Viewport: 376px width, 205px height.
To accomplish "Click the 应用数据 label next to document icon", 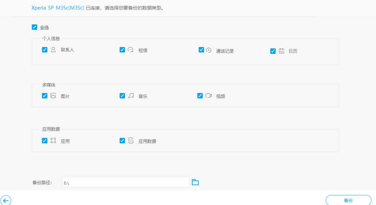I will coord(147,141).
